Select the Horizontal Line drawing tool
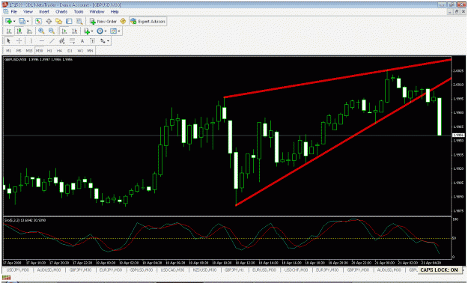The height and width of the screenshot is (283, 468). [41, 41]
